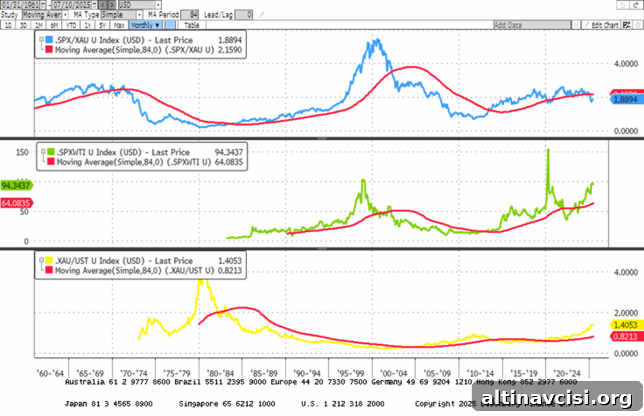The image size is (644, 416).
Task: Select the 1D range tab
Action: coord(8,25)
